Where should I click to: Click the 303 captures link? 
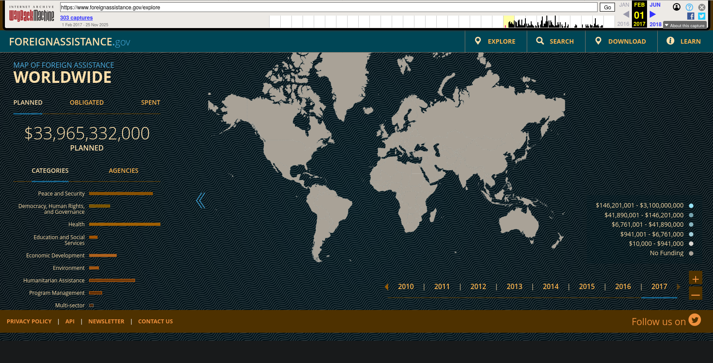click(x=76, y=18)
